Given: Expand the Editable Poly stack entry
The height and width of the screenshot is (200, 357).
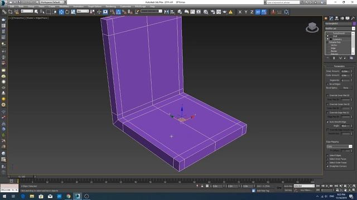Looking at the screenshot, I should point(327,42).
